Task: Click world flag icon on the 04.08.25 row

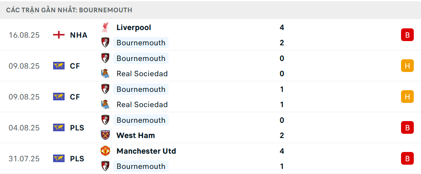Action: 59,127
